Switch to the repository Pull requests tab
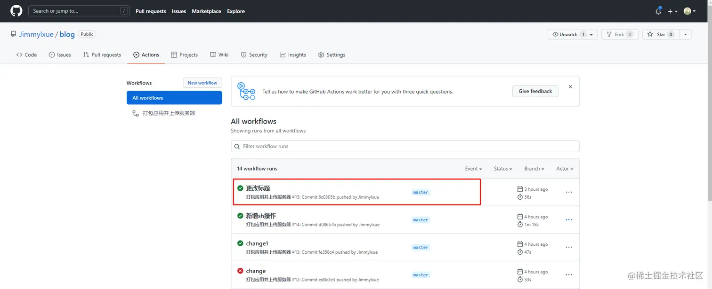712x289 pixels. coord(102,55)
